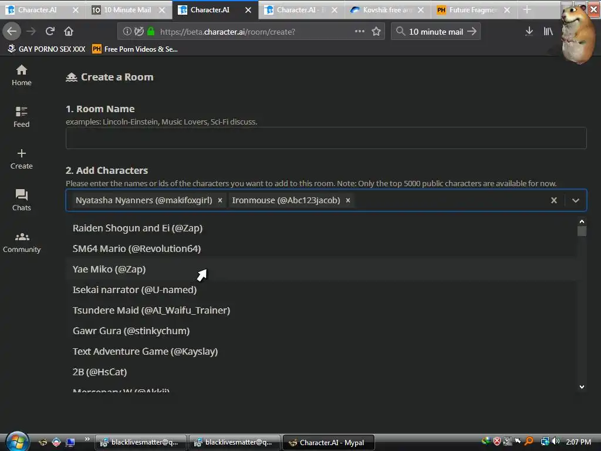
Task: Open site information icon in address bar
Action: pos(127,32)
